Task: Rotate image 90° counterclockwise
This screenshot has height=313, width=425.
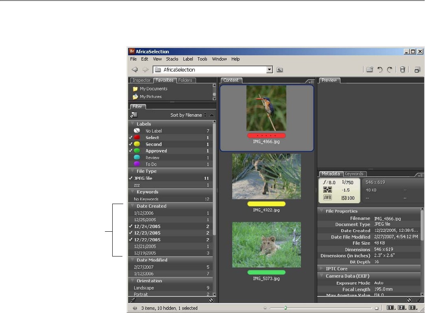Action: (380, 70)
